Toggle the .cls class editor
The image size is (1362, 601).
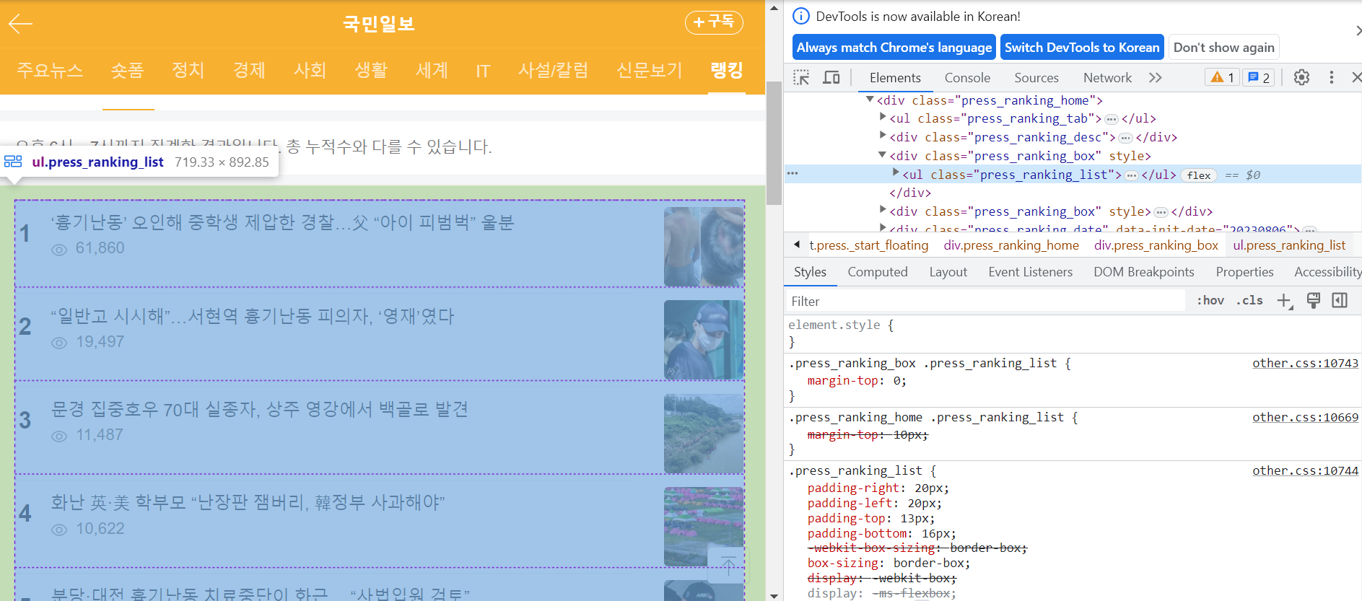1249,301
